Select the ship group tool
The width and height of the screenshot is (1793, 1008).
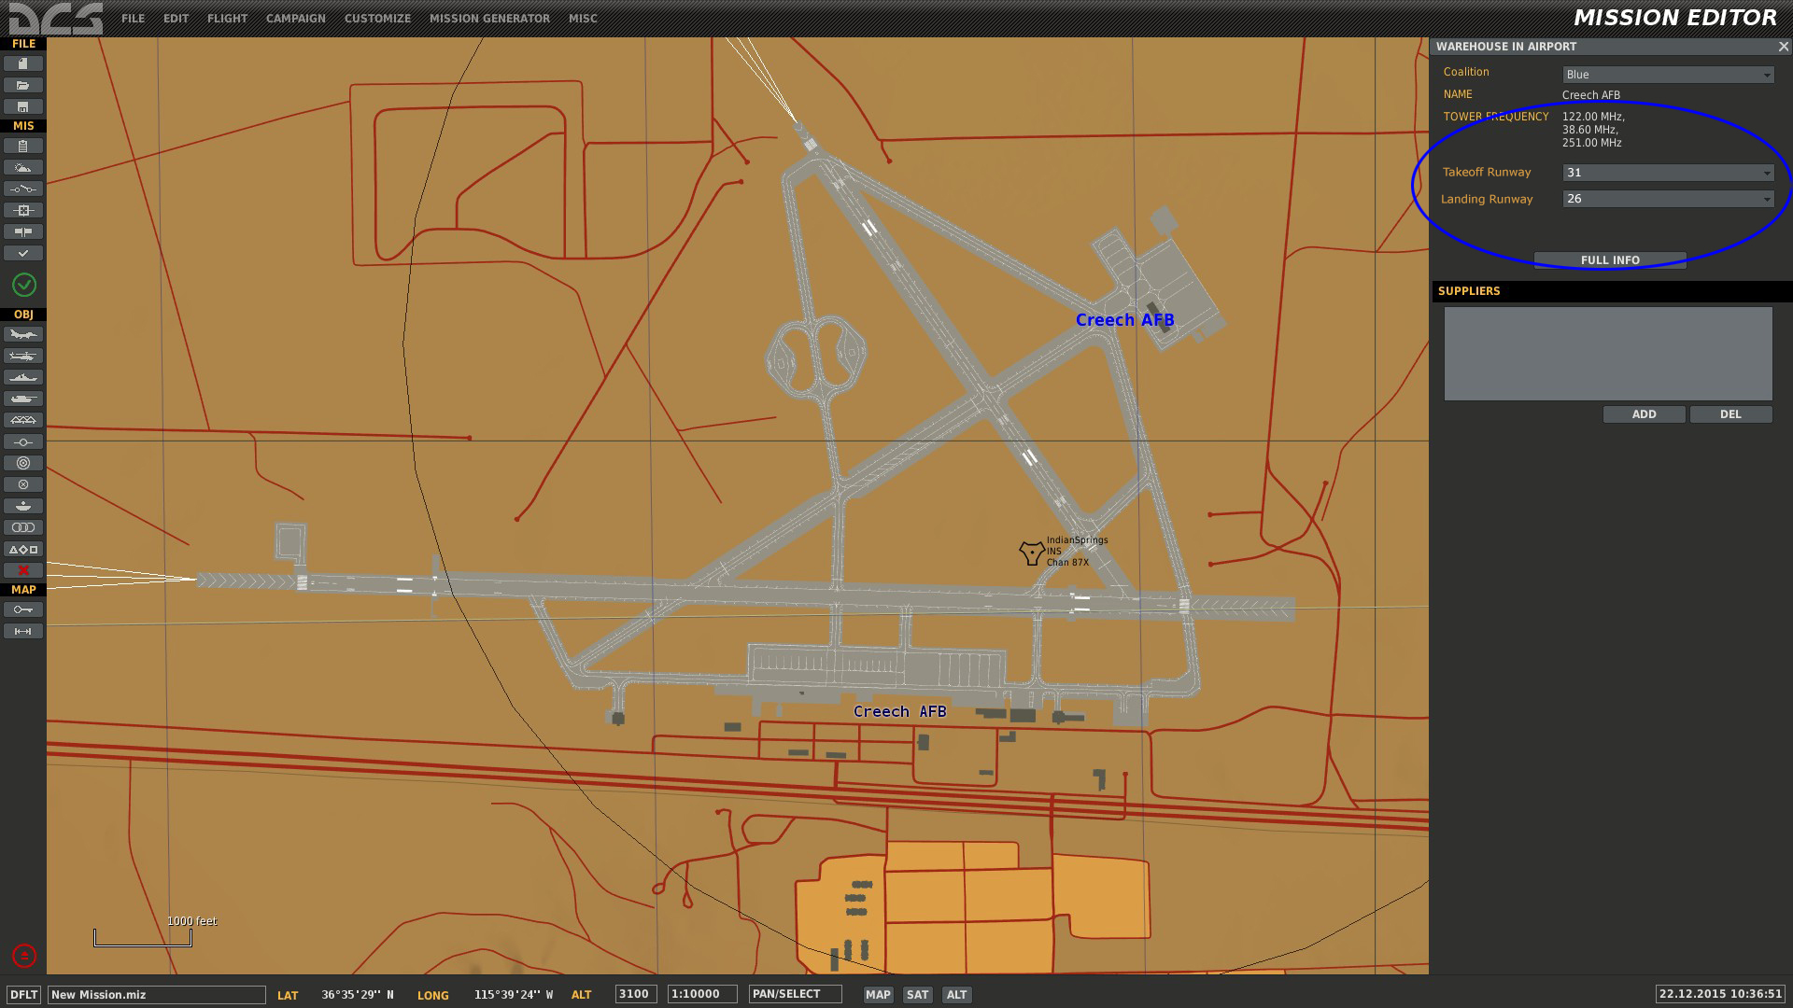click(23, 377)
